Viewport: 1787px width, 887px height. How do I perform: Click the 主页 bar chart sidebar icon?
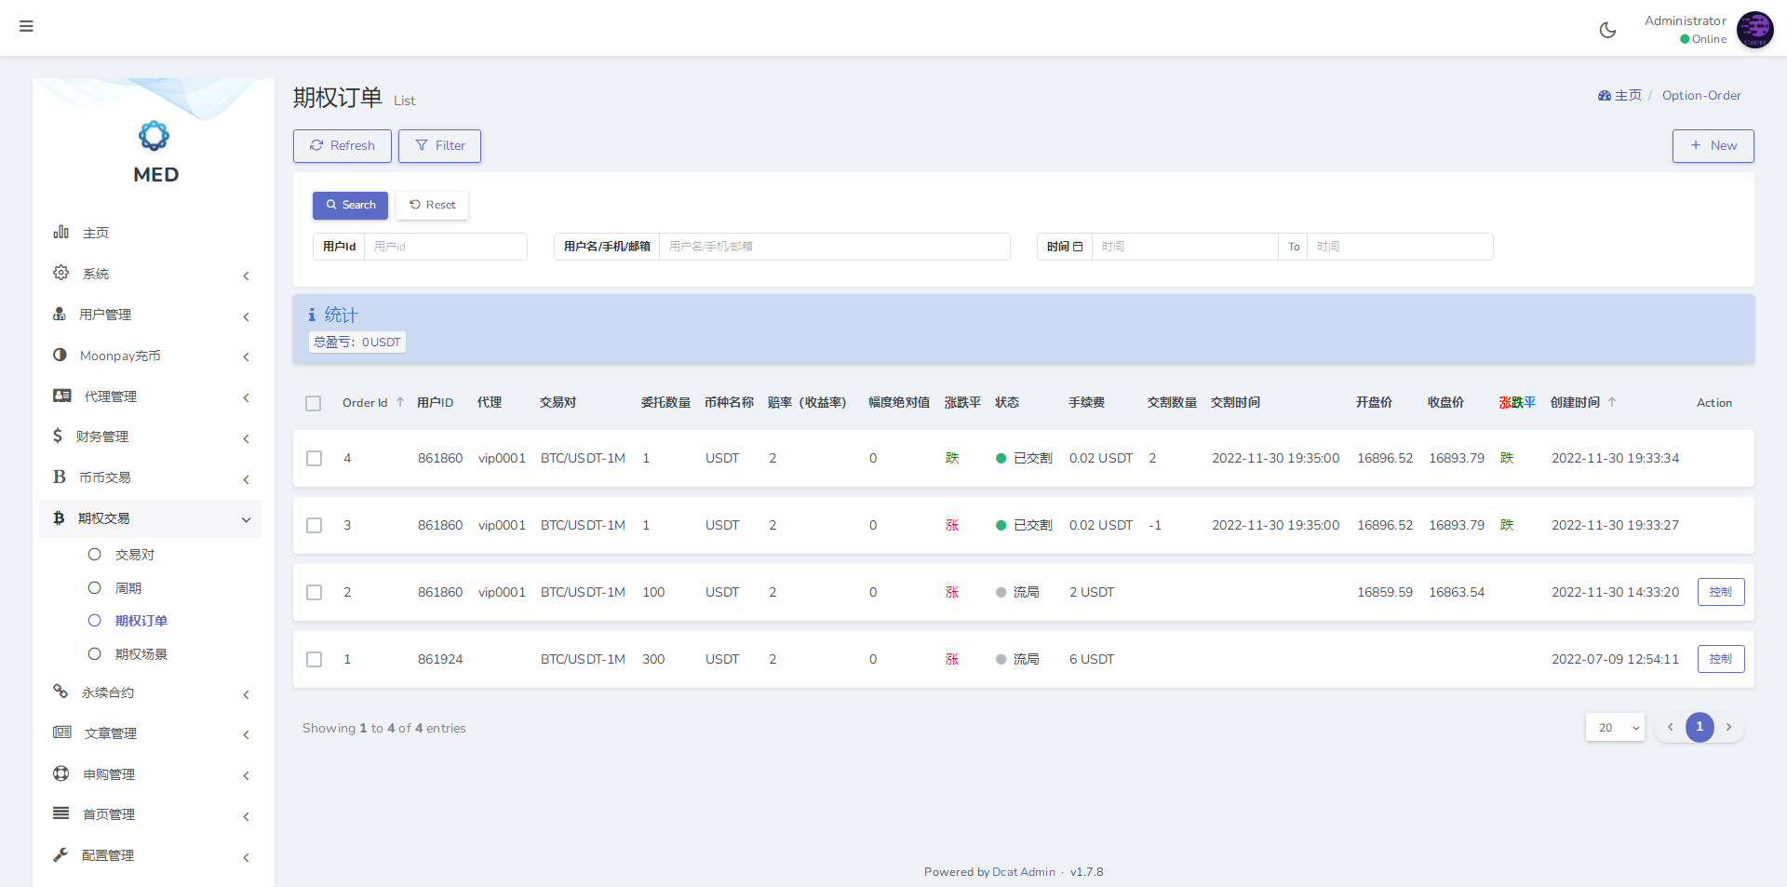61,232
